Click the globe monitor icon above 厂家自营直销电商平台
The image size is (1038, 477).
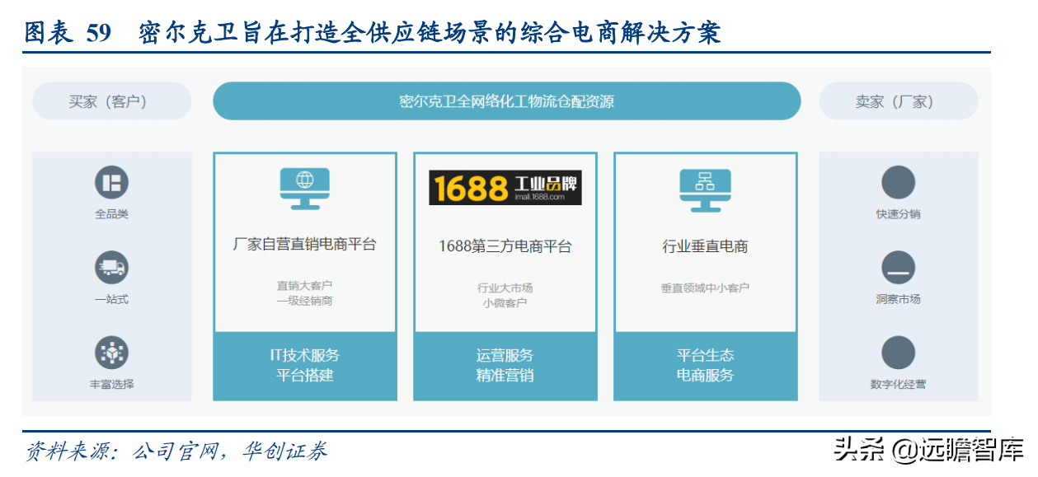point(305,189)
